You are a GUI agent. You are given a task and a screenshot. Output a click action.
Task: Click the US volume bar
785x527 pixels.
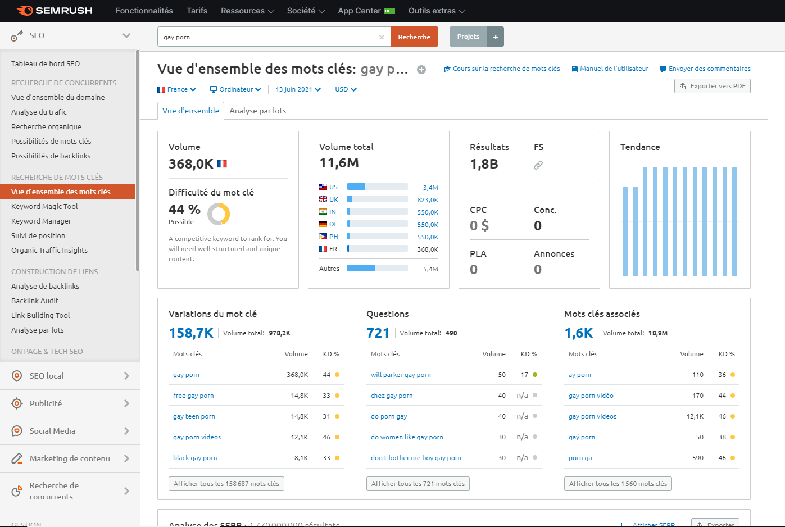click(x=377, y=187)
